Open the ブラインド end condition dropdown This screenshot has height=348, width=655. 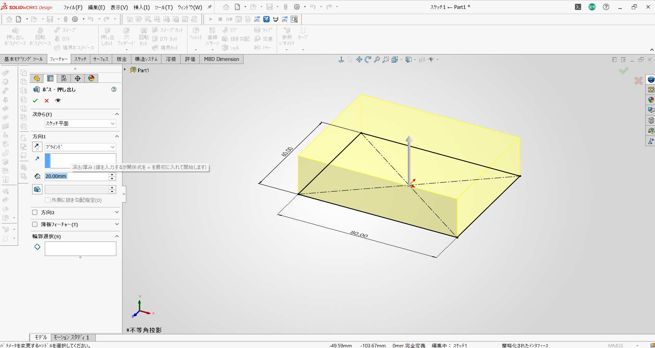click(x=80, y=147)
